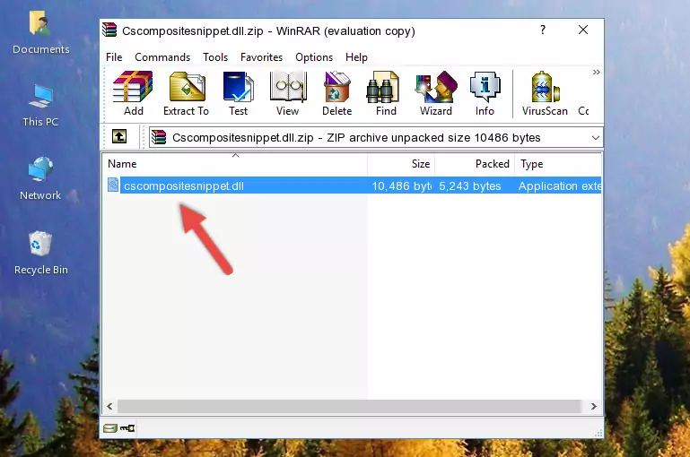Run the Test archive tool
690x457 pixels.
[238, 93]
